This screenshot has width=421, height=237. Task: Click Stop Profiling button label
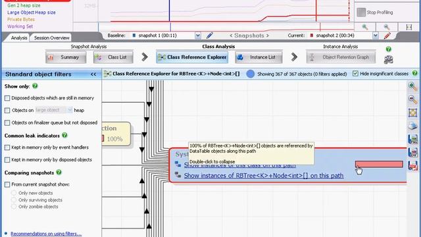[x=380, y=13]
